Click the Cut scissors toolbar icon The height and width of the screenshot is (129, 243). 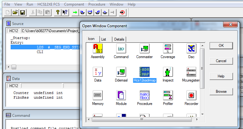click(x=33, y=12)
